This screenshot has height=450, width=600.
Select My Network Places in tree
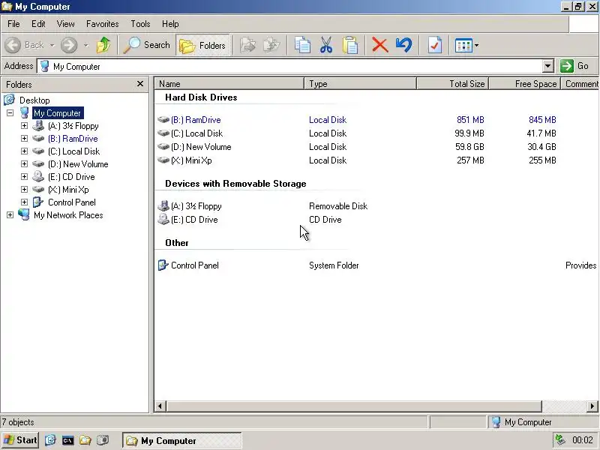point(68,215)
